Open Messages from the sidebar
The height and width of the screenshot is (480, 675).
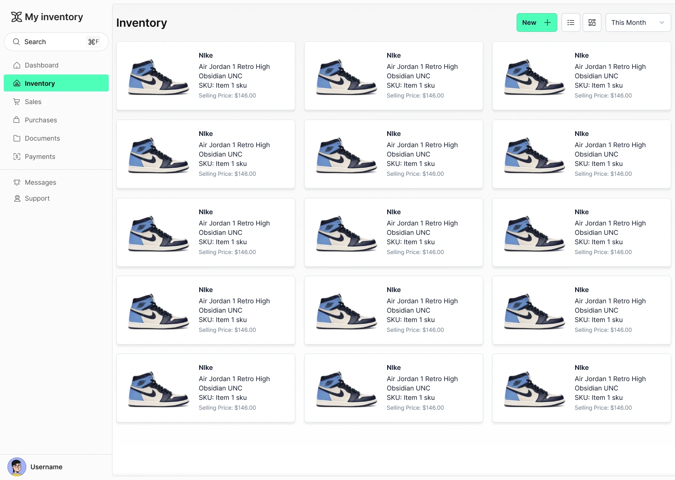(x=56, y=182)
